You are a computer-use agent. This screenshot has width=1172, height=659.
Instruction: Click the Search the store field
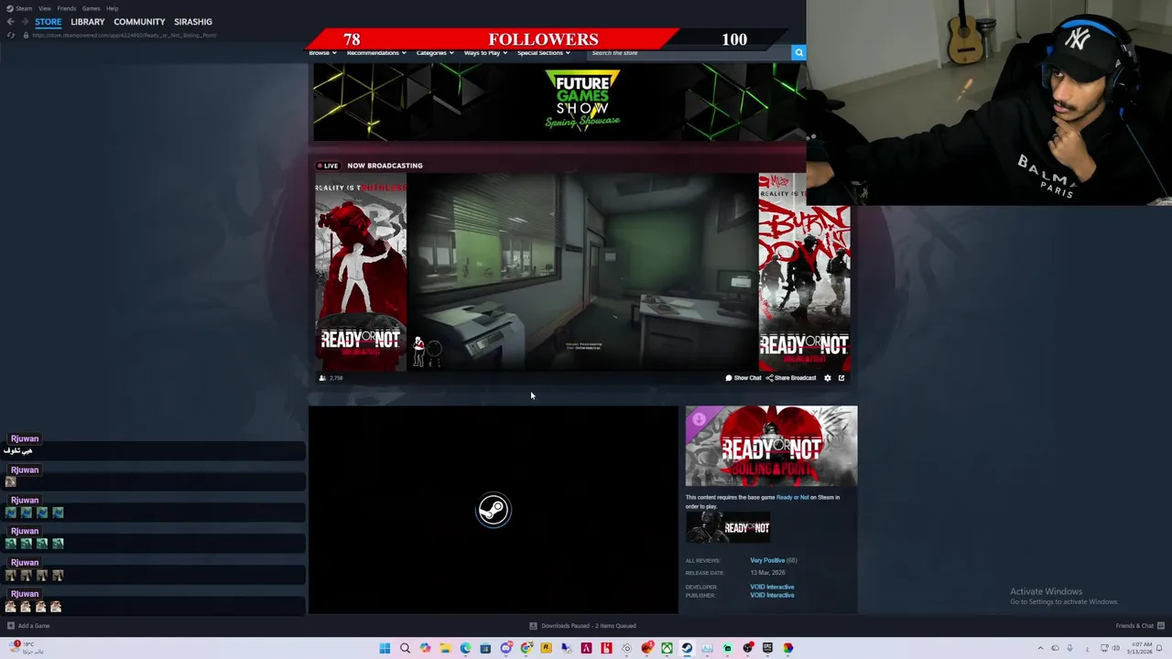pos(689,53)
